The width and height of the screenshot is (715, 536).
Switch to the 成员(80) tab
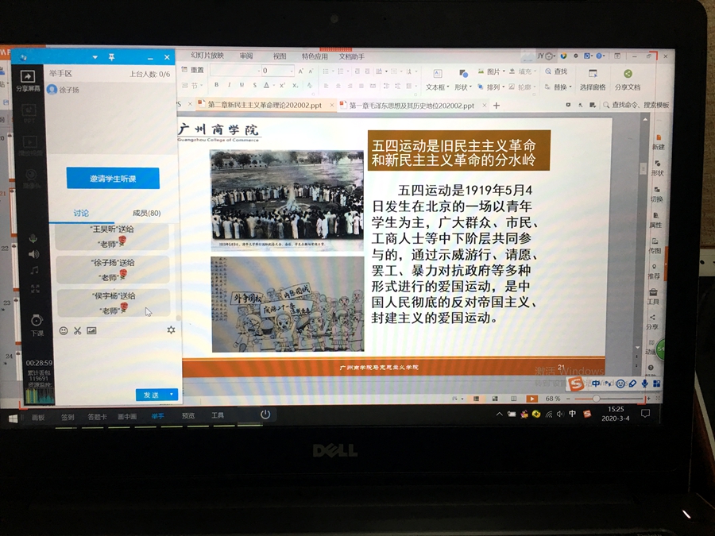(146, 213)
